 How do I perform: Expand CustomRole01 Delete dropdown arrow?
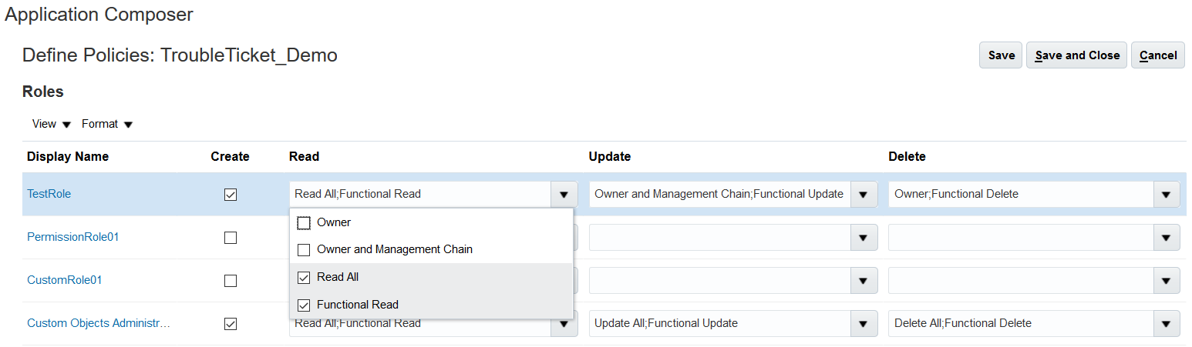(x=1165, y=281)
